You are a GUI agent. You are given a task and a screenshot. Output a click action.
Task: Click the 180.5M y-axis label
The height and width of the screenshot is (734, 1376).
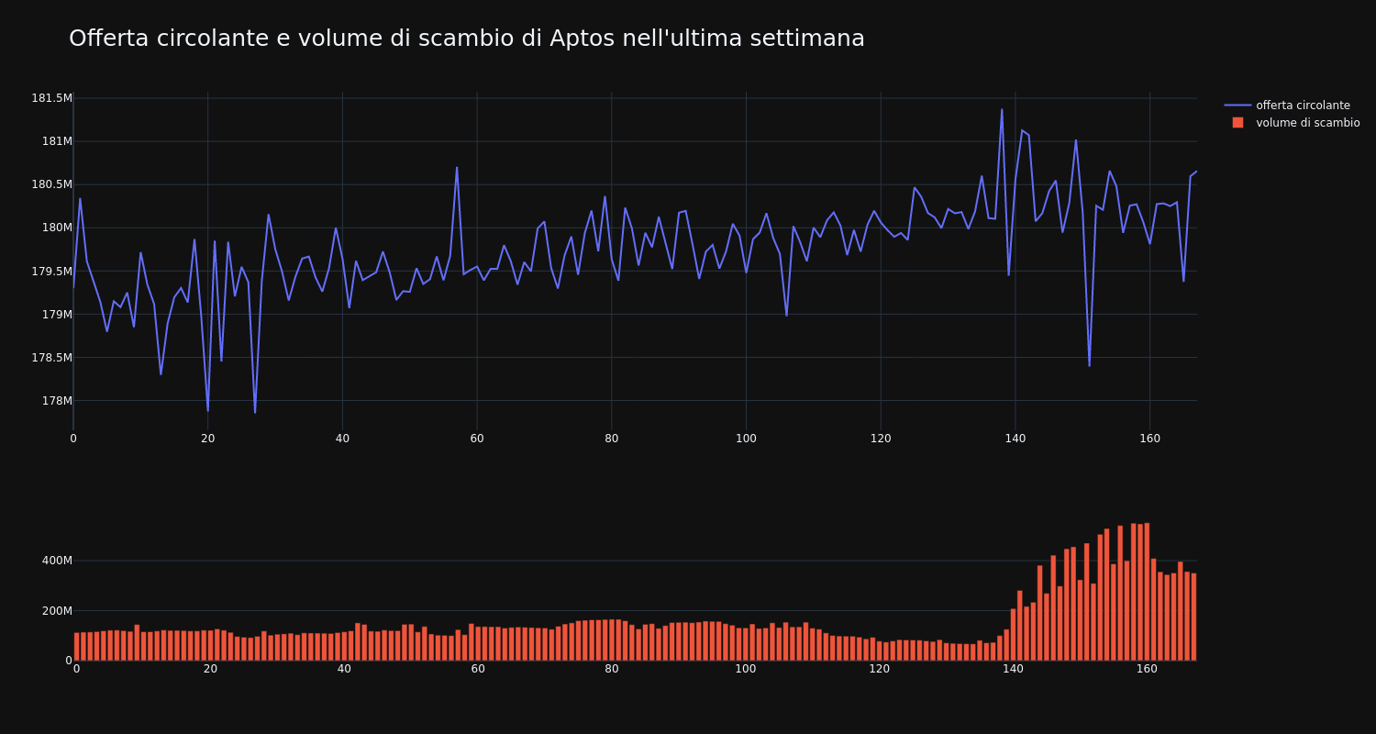pos(51,184)
